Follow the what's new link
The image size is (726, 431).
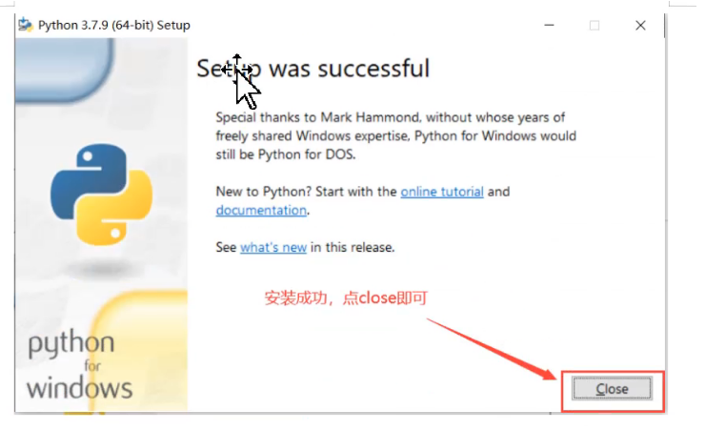[x=273, y=247]
